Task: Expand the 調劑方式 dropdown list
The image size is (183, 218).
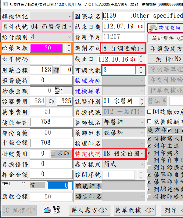Action: point(142,48)
